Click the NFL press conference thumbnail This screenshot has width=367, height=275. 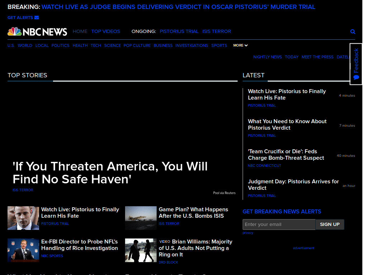[23, 250]
